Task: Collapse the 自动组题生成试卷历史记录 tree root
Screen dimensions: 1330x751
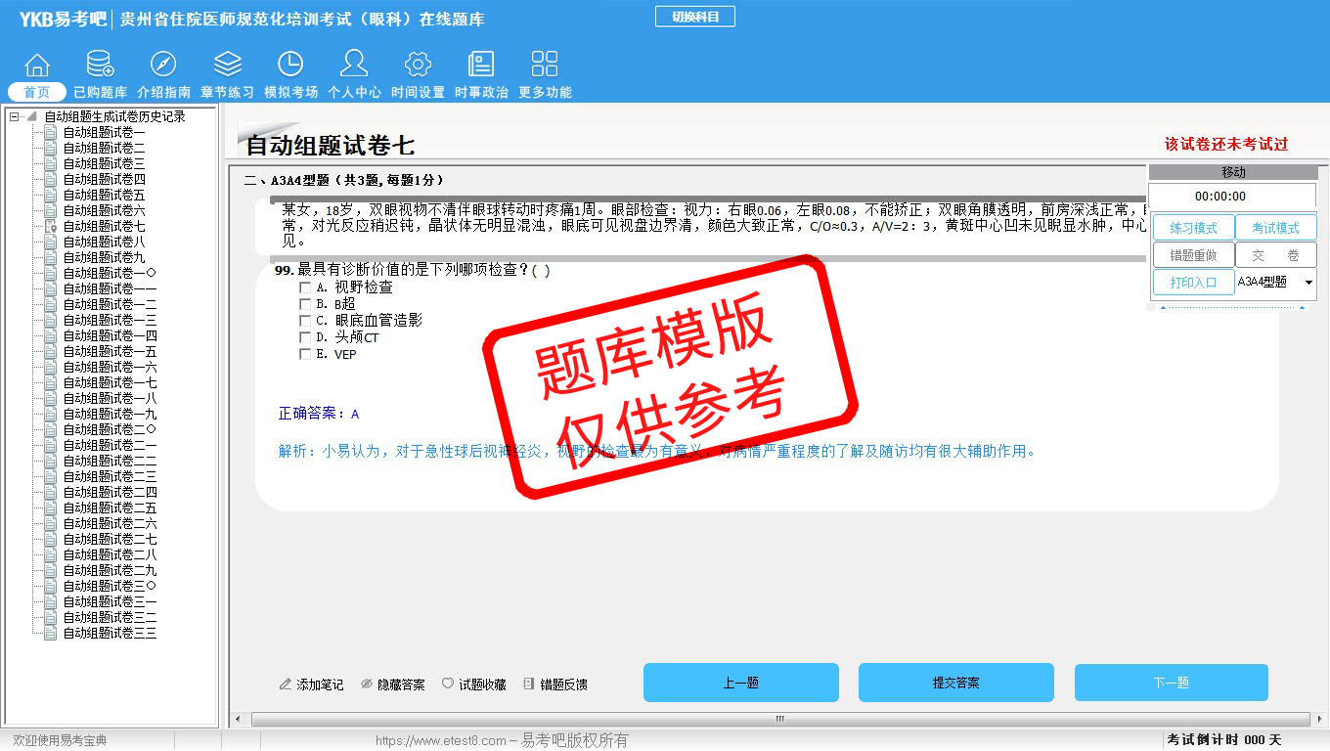Action: pos(14,116)
